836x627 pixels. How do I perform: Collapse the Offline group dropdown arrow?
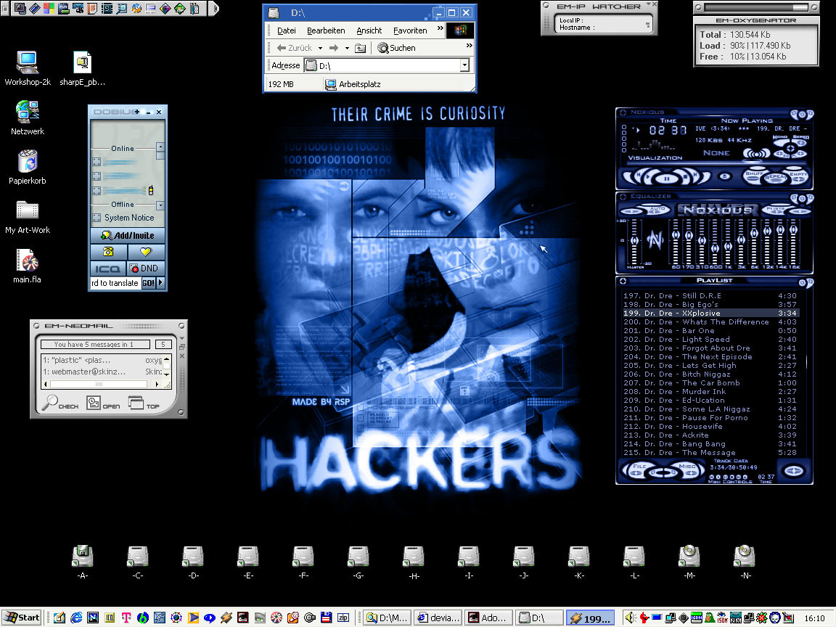tap(160, 205)
